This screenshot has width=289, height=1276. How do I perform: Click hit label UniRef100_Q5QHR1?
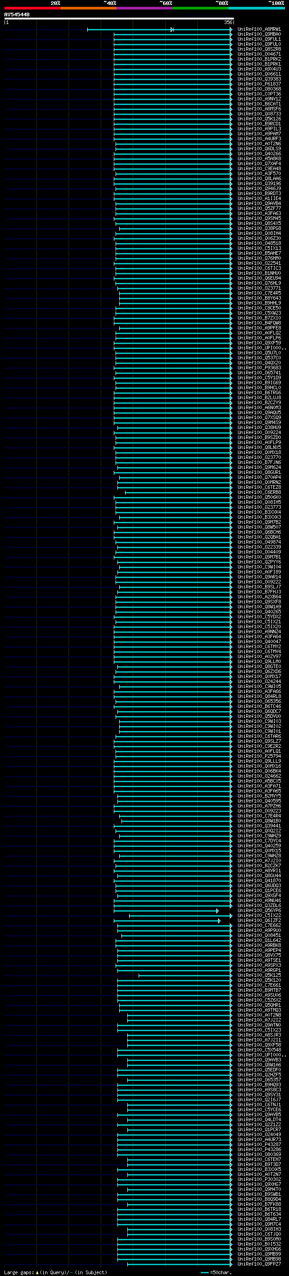point(259,1005)
